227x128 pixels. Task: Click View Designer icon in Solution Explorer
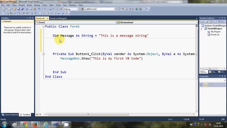pyautogui.click(x=218, y=22)
